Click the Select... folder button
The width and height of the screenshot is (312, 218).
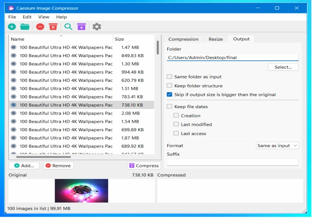pos(283,67)
